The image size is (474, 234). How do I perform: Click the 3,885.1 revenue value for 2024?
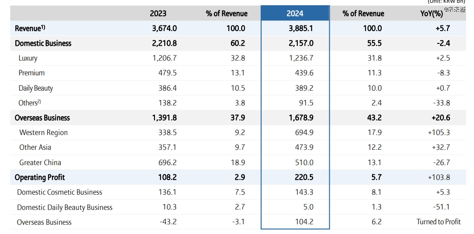(x=301, y=28)
